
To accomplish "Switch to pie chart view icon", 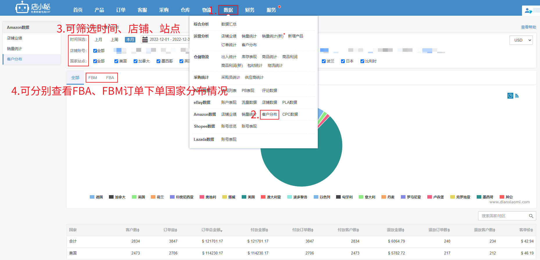I will pos(510,96).
